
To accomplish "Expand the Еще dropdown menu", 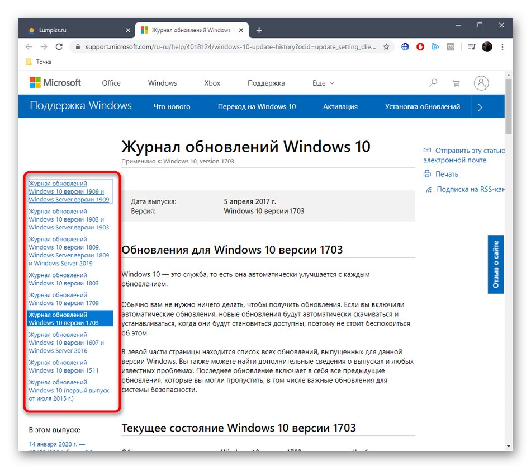I will click(x=323, y=83).
